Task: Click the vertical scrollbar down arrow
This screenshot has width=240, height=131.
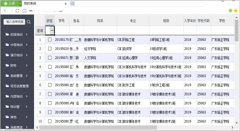Action: 237,123
